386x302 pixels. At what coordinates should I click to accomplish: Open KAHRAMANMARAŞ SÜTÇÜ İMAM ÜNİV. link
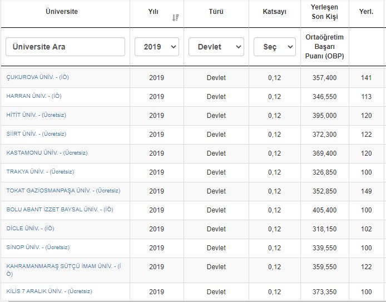pos(63,270)
